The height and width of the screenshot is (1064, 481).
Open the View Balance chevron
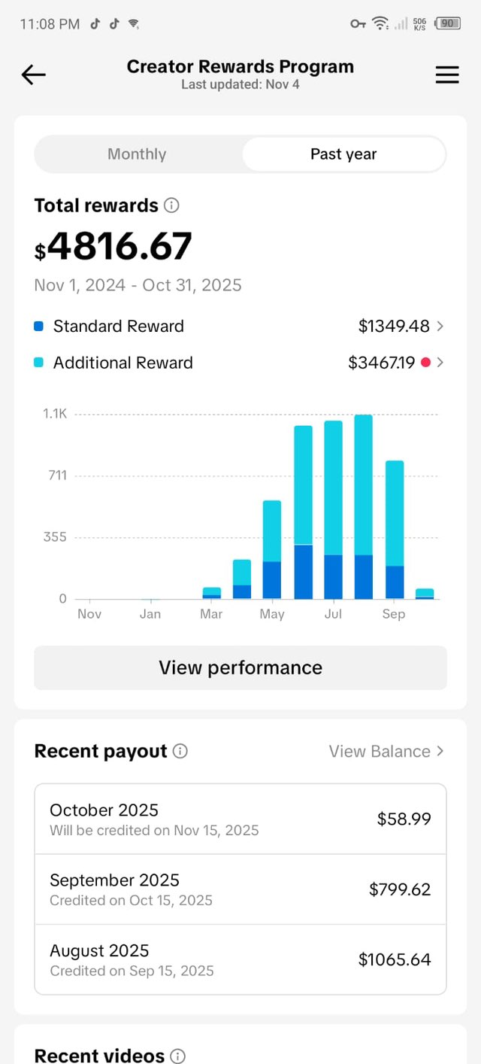[440, 751]
